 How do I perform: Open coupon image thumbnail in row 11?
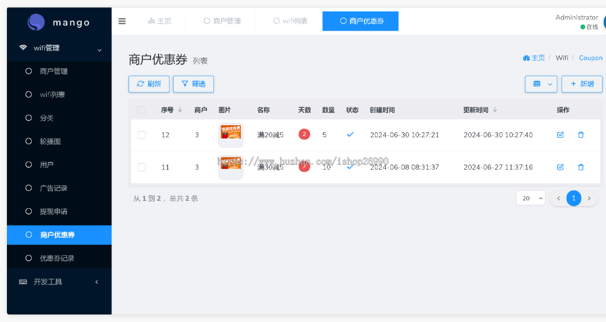click(231, 167)
